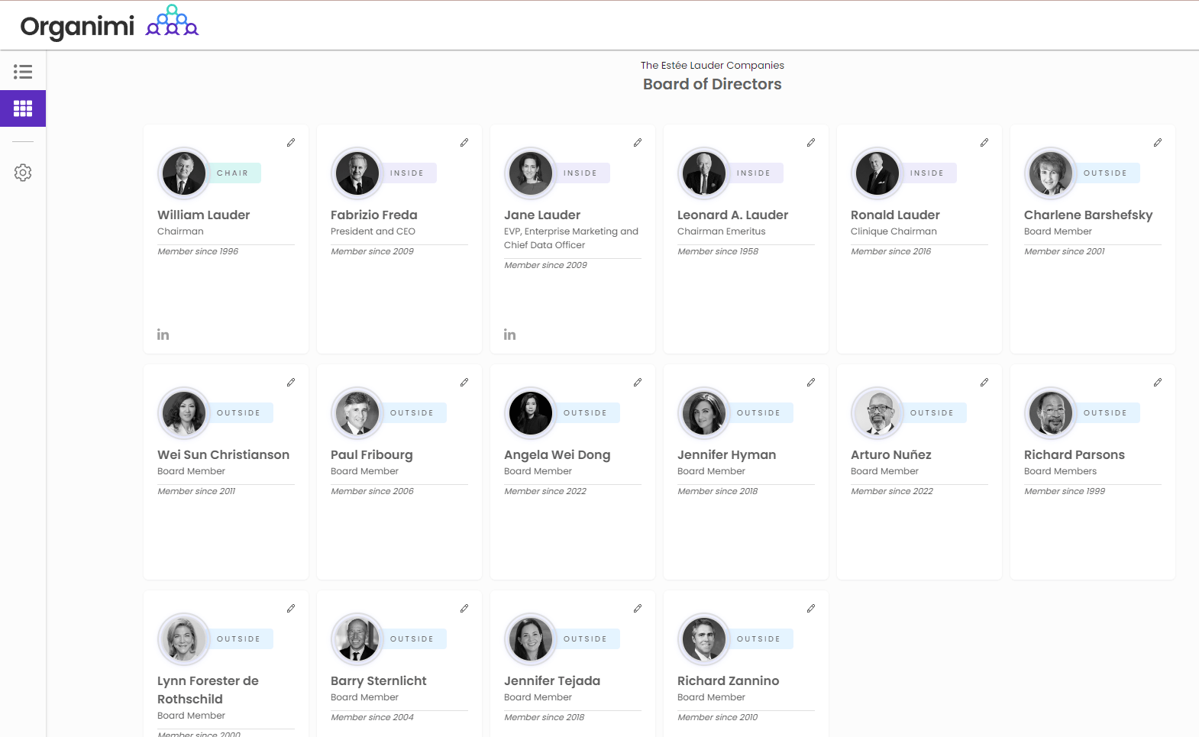Open the name Jennifer Tejada
The height and width of the screenshot is (737, 1199).
(552, 681)
